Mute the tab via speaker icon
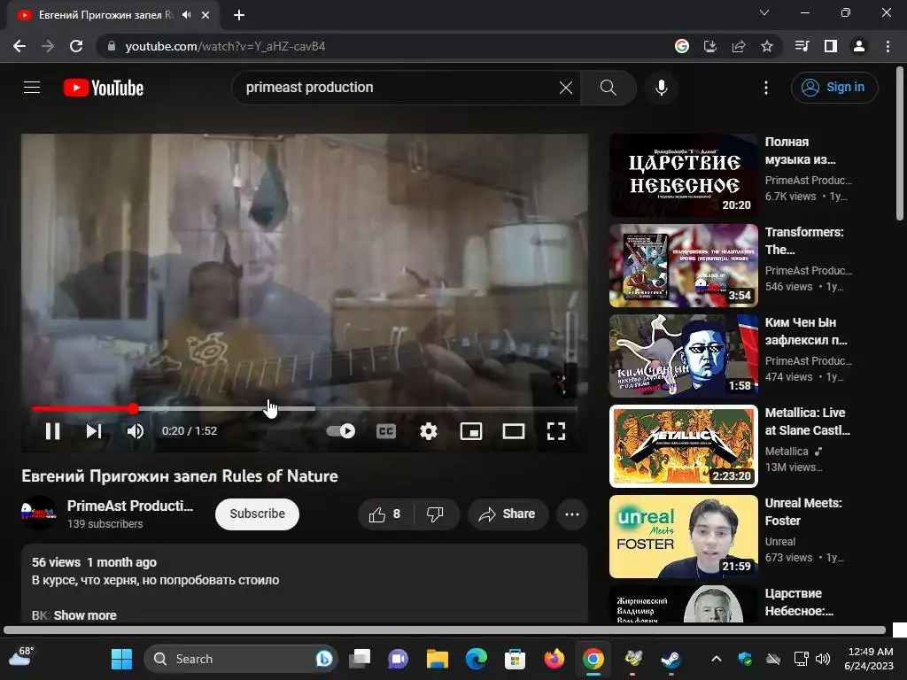Viewport: 907px width, 680px height. pos(186,14)
